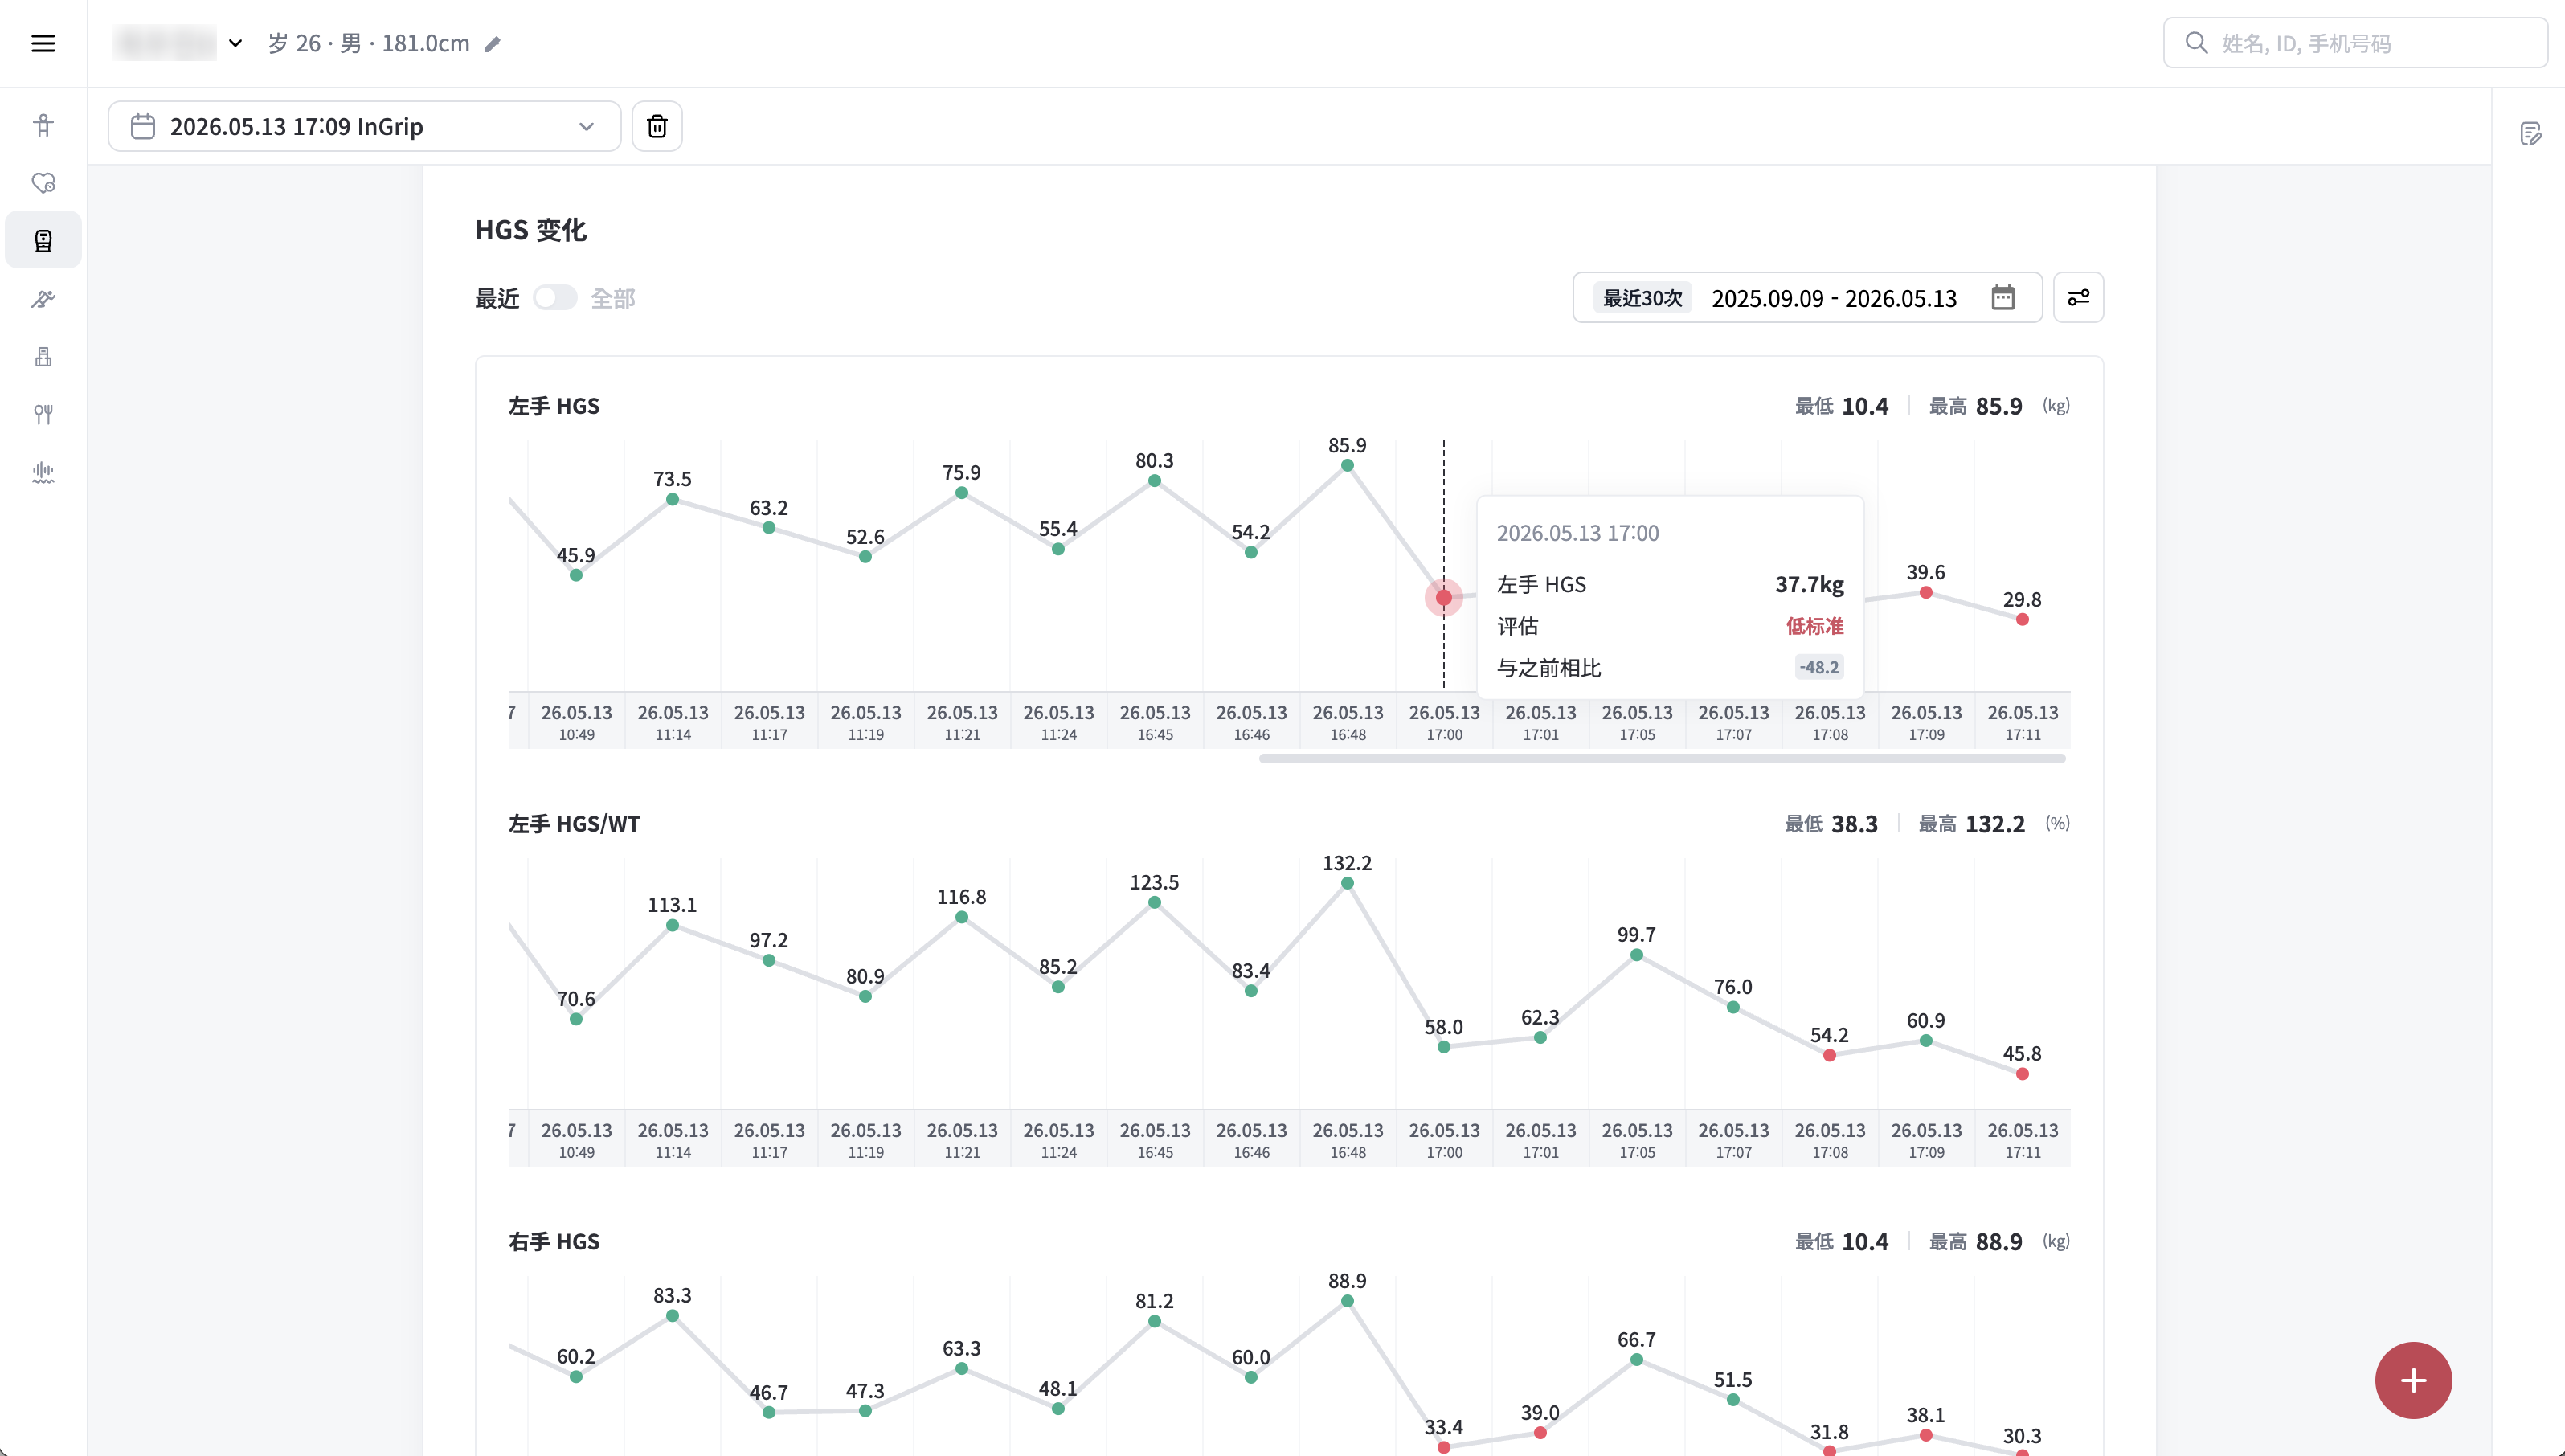Open the heart health sidebar icon
The height and width of the screenshot is (1456, 2565).
coord(43,183)
